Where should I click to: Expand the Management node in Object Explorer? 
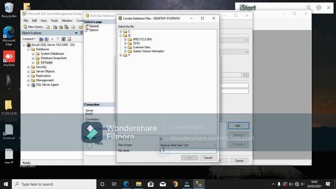pos(28,80)
